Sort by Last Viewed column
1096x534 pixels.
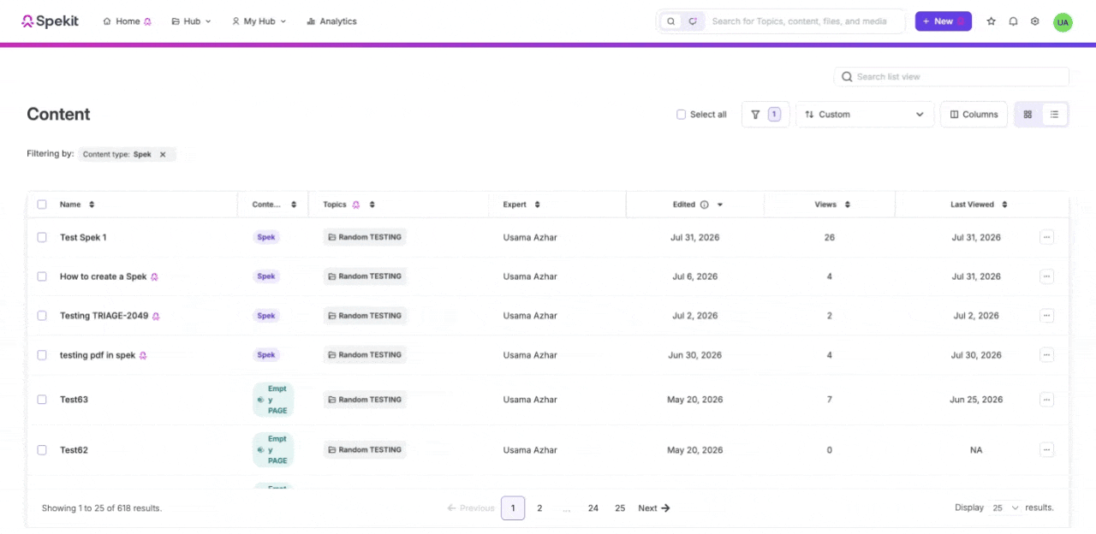(1004, 205)
